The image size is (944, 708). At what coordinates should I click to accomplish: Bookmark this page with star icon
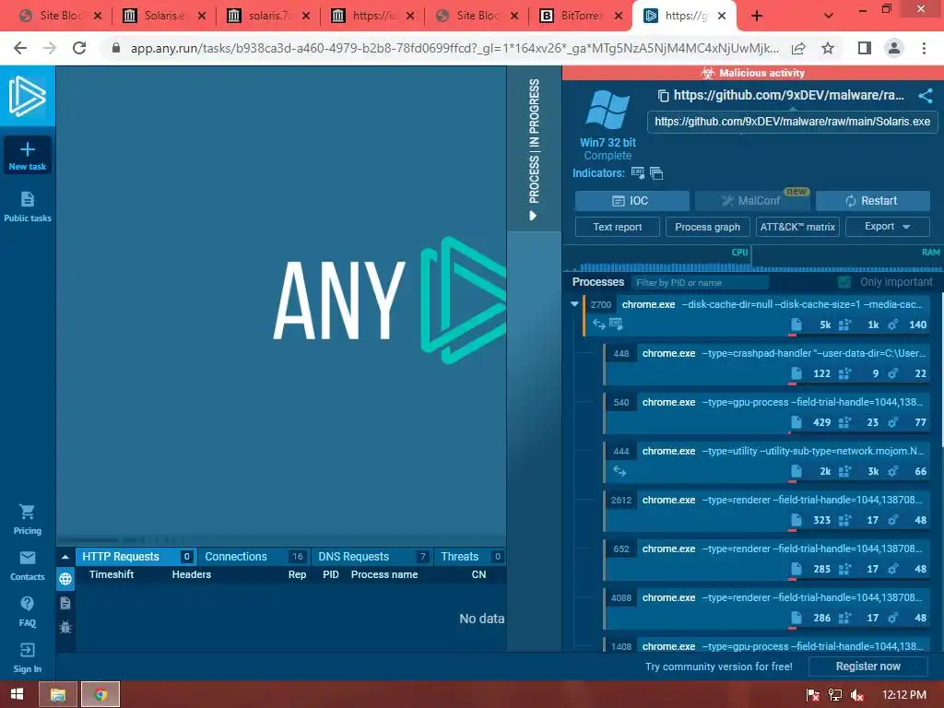(828, 48)
